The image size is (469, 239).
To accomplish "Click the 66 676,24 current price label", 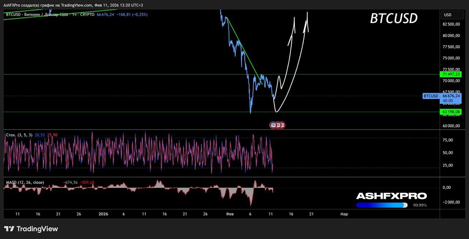I will click(451, 96).
